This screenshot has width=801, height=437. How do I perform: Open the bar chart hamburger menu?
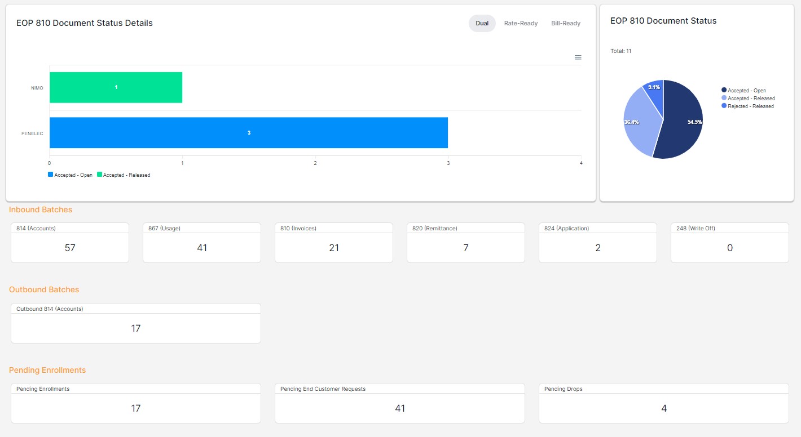[578, 57]
